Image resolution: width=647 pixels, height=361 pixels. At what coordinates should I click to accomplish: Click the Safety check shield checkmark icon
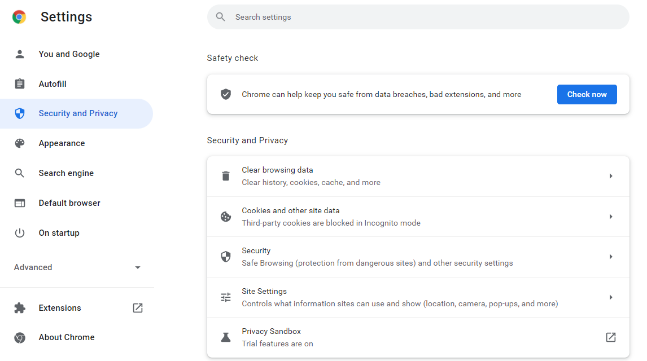226,94
